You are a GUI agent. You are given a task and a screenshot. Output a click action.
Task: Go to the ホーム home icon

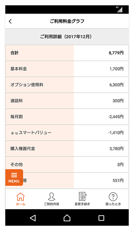(x=20, y=199)
